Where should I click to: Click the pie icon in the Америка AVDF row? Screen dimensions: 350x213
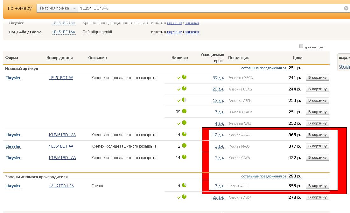[184, 196]
